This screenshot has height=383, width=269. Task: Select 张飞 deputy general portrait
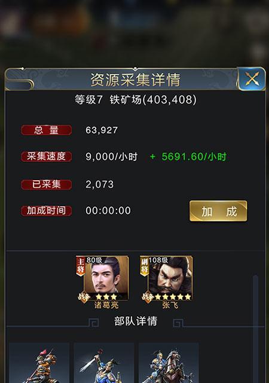167,278
